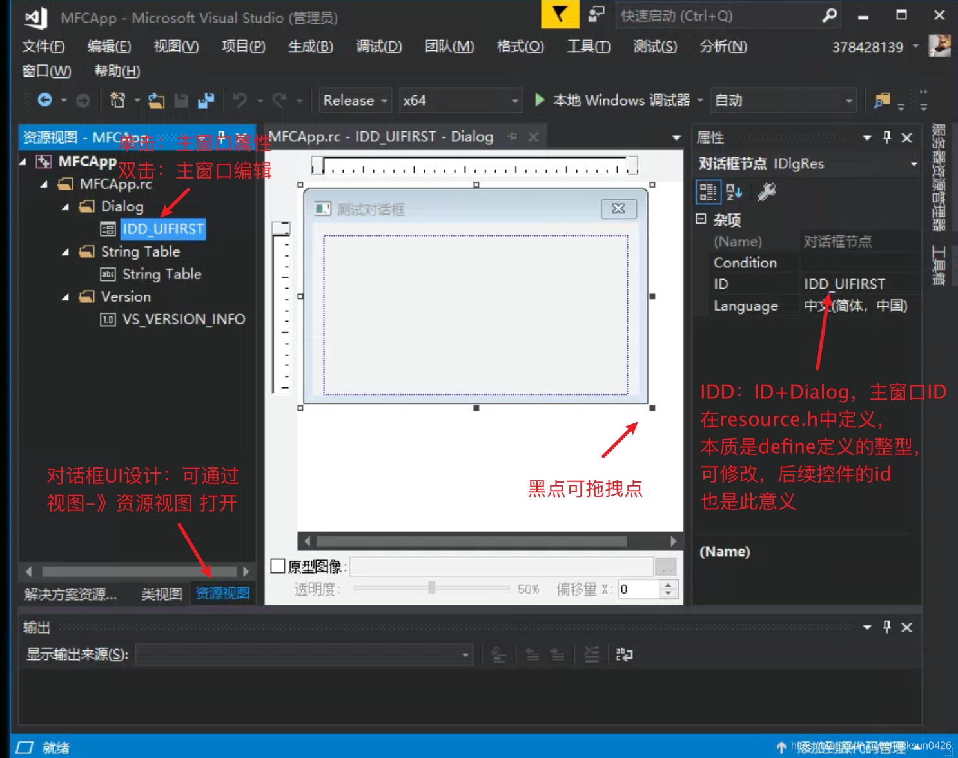Click the Visual Studio logo icon
Viewport: 958px width, 758px height.
pyautogui.click(x=36, y=17)
